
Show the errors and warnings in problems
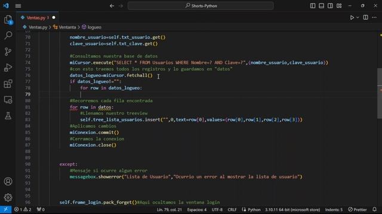pyautogui.click(x=23, y=209)
